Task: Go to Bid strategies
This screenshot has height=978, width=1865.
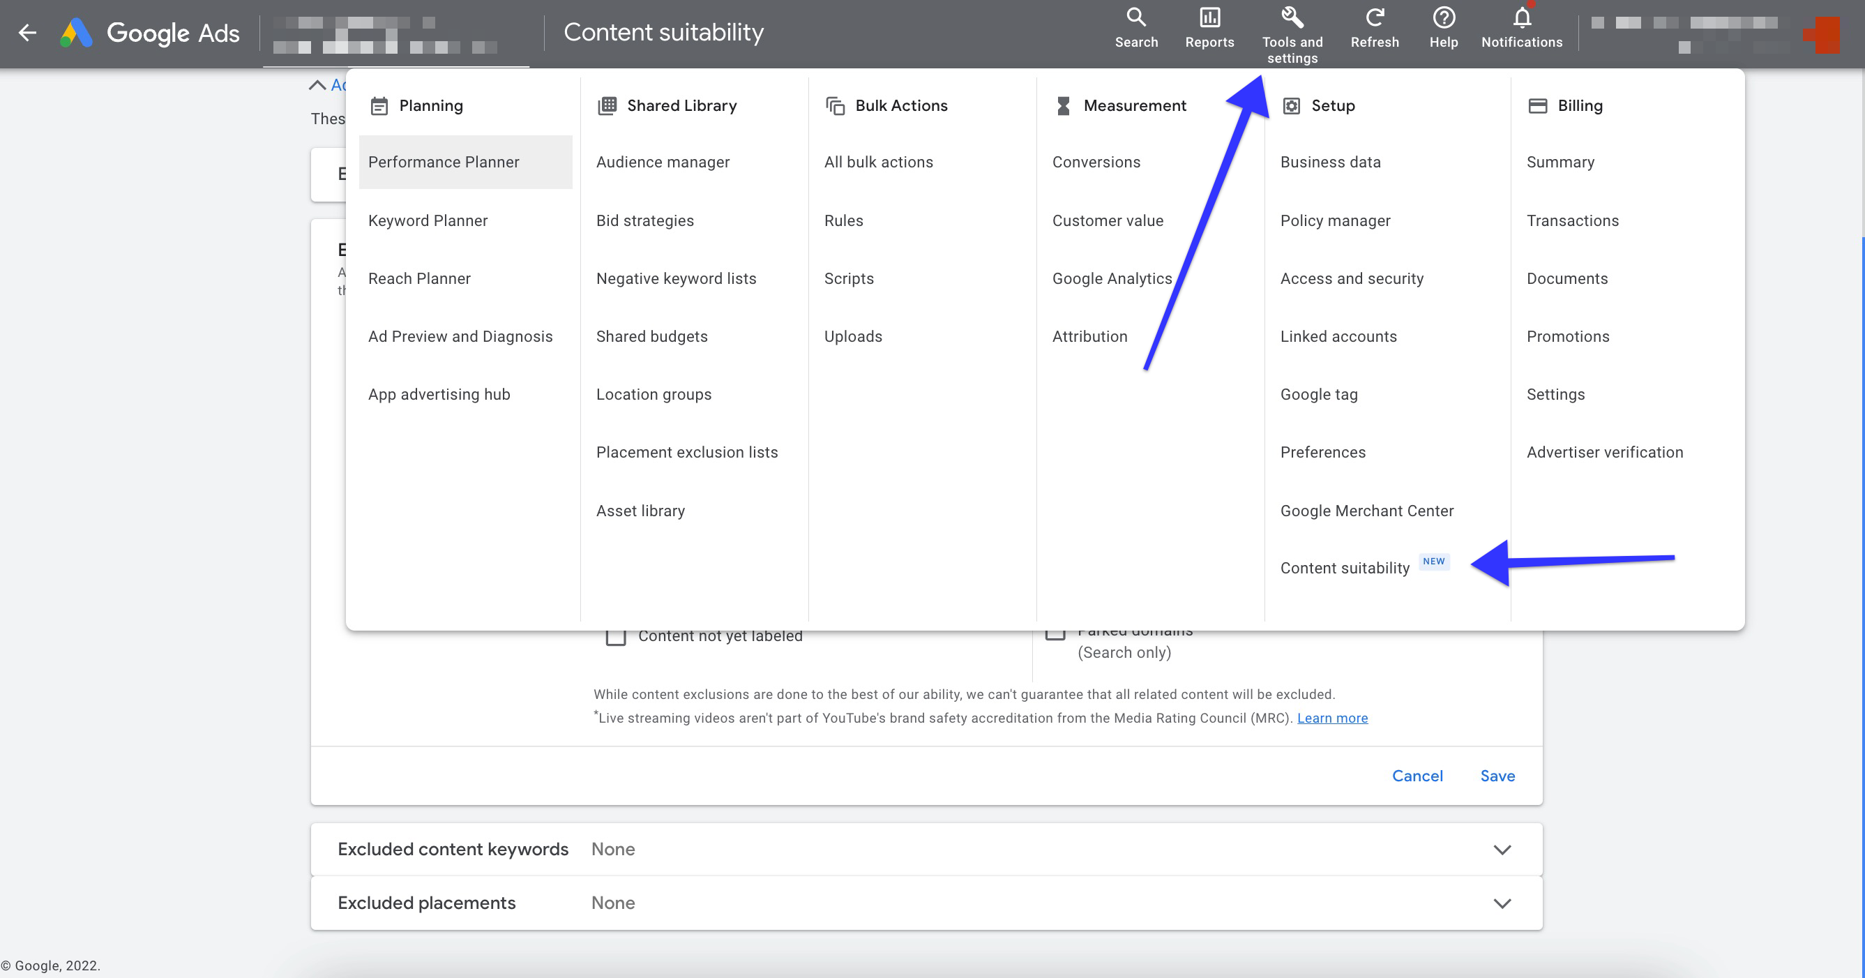Action: 644,221
